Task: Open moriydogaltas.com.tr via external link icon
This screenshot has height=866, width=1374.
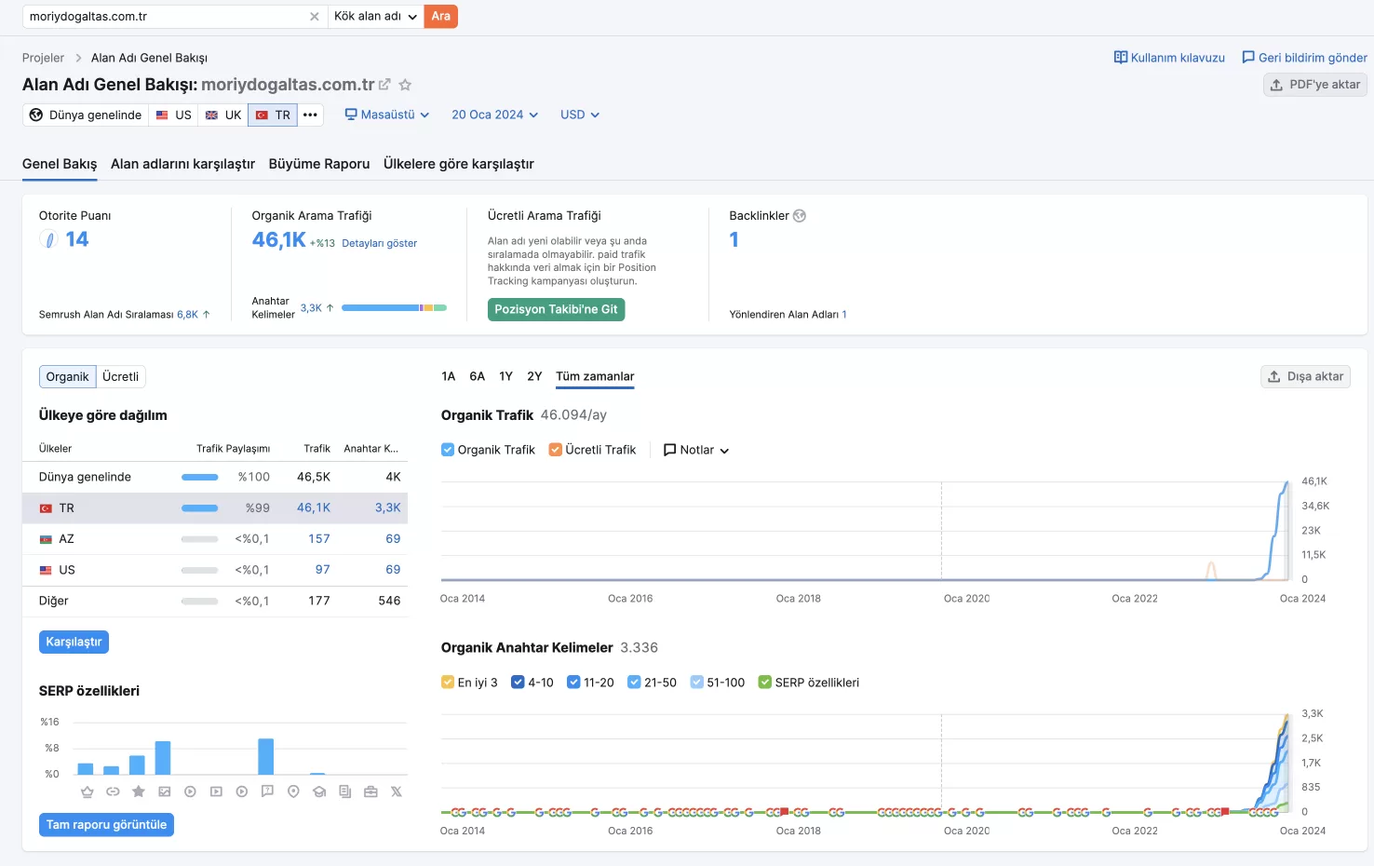Action: 384,85
